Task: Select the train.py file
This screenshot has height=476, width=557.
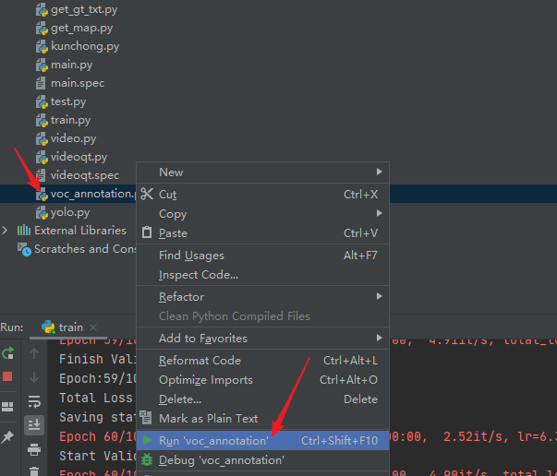Action: (x=70, y=120)
